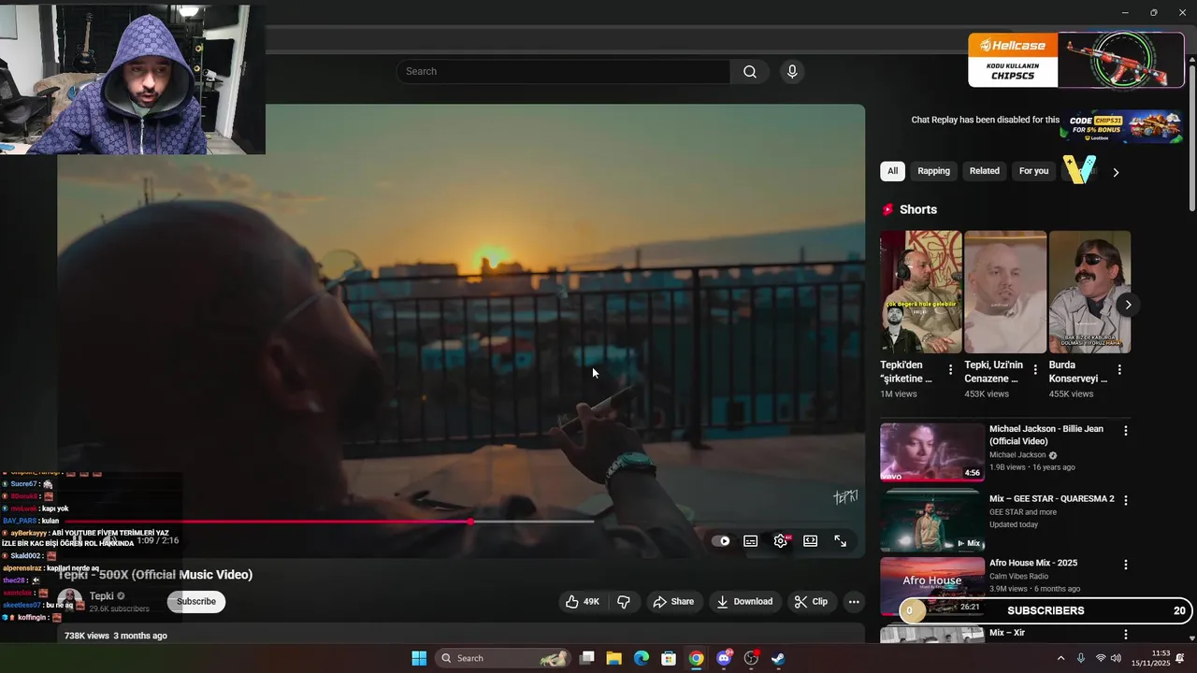Screen dimensions: 1197x673
Task: Toggle the autoplay switch in the player
Action: [x=721, y=541]
